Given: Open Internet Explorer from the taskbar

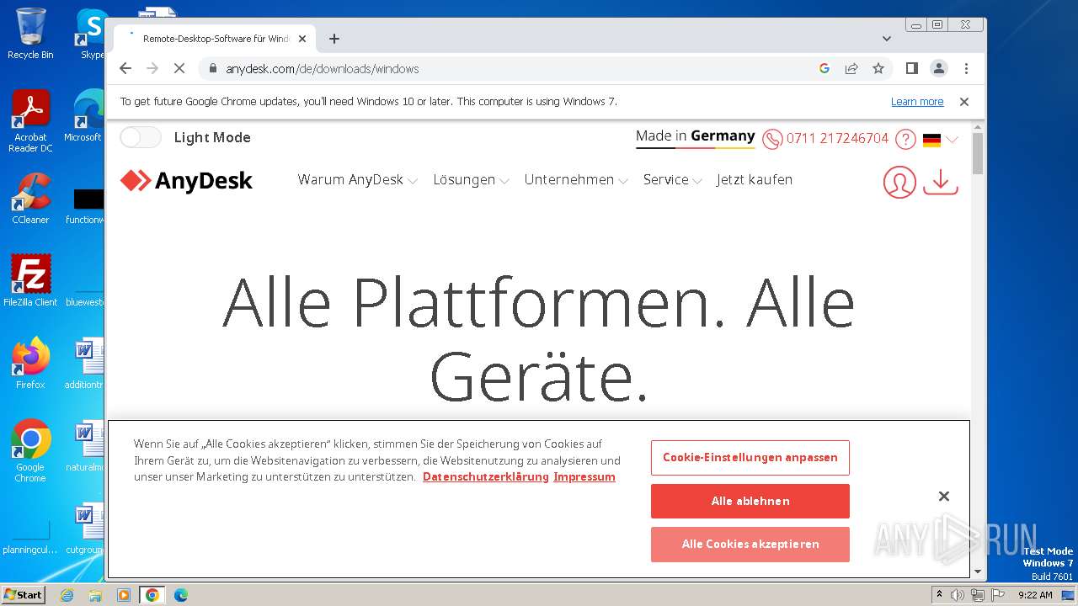Looking at the screenshot, I should 67,595.
